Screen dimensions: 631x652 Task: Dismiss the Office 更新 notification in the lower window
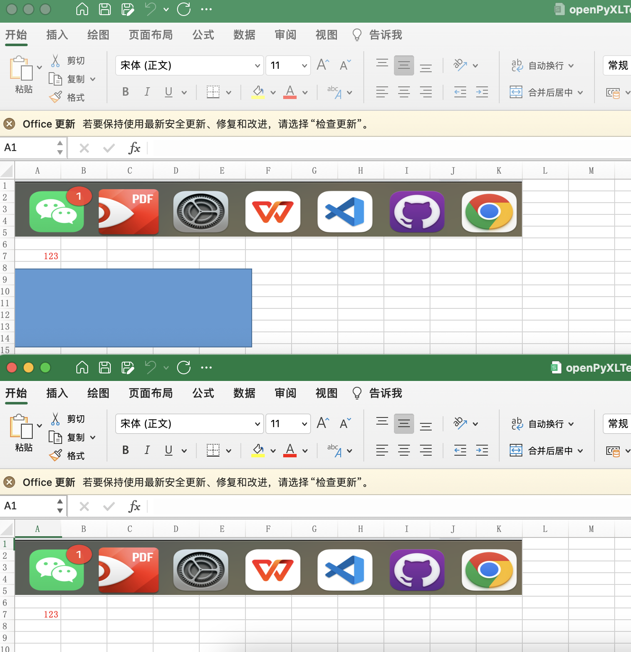click(x=9, y=482)
